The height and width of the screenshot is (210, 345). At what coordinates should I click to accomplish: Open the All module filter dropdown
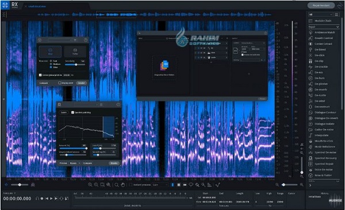321,14
